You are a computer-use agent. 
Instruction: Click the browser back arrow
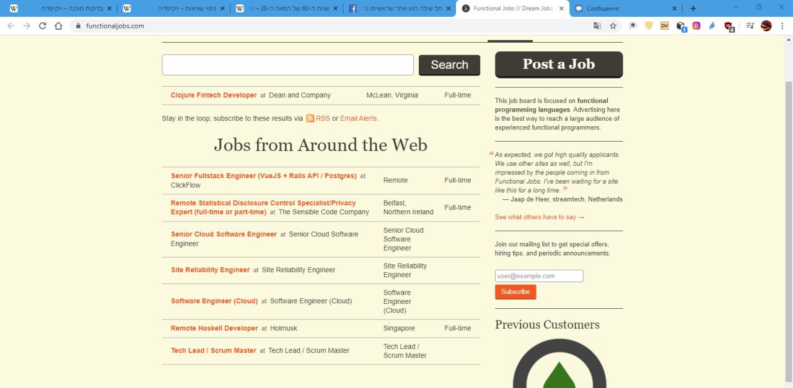(x=11, y=25)
